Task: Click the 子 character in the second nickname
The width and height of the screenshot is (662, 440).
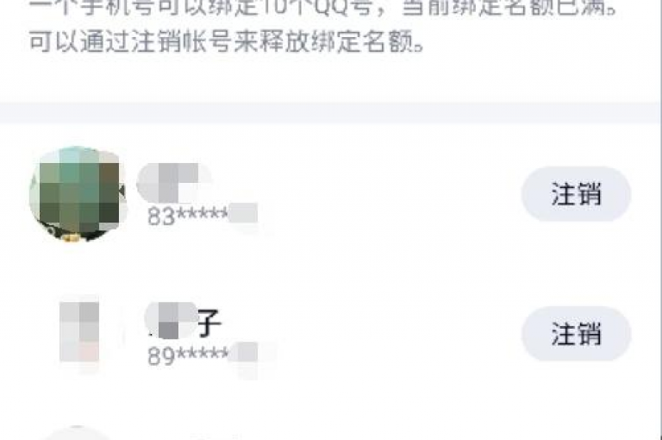Action: [x=209, y=323]
